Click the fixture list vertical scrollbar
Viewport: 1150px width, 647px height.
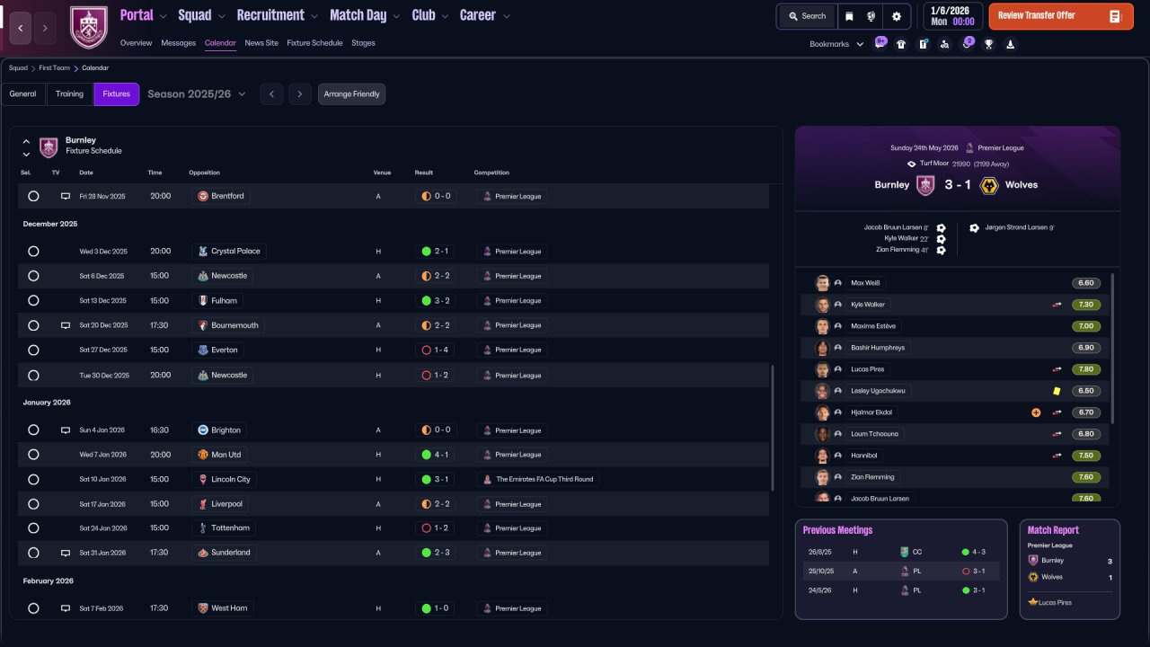(x=773, y=427)
